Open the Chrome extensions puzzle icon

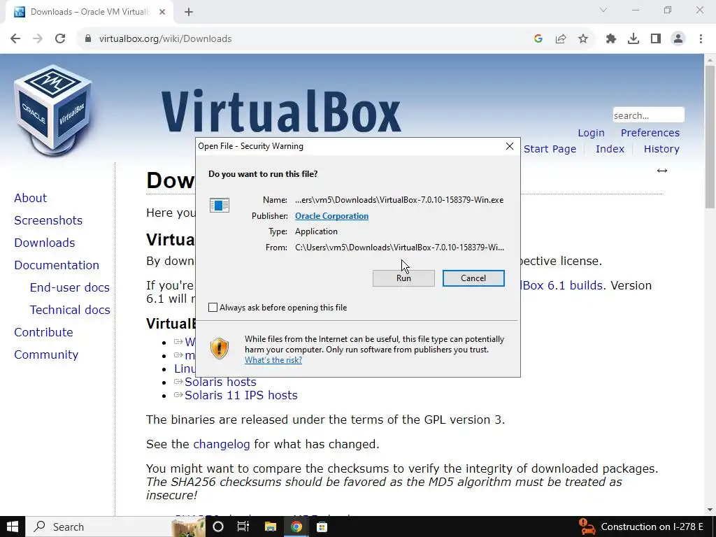[611, 39]
